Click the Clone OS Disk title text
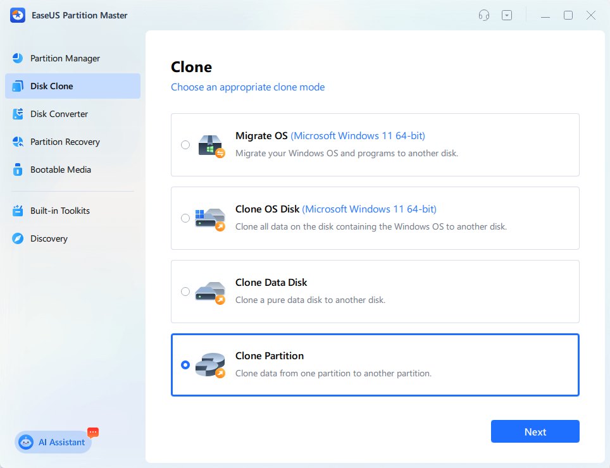This screenshot has height=468, width=610. coord(267,209)
